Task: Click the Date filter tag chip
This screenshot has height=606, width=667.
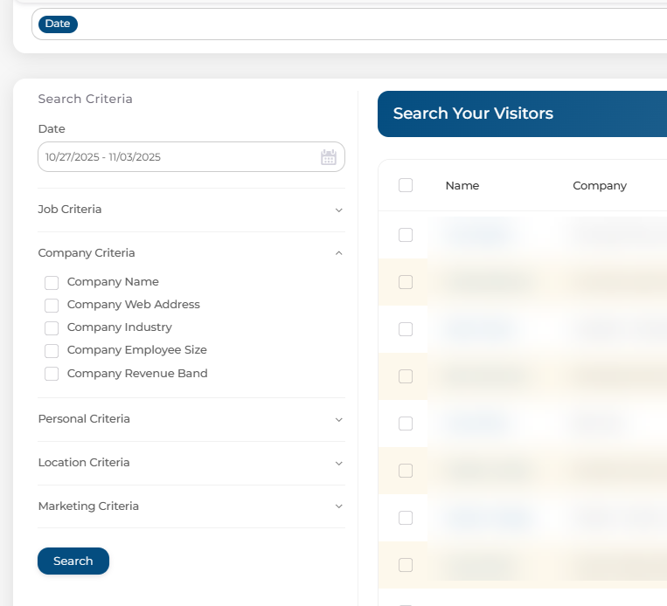Action: [58, 24]
